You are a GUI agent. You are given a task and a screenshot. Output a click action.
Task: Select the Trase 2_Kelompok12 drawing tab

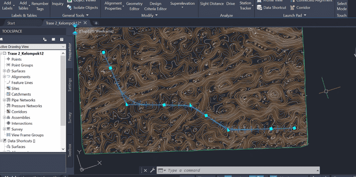point(63,23)
